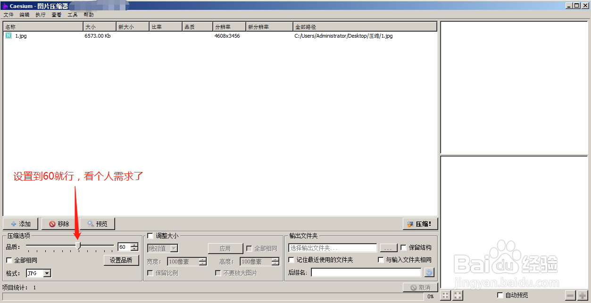Sort by the 分辨率 column header

(x=230, y=27)
